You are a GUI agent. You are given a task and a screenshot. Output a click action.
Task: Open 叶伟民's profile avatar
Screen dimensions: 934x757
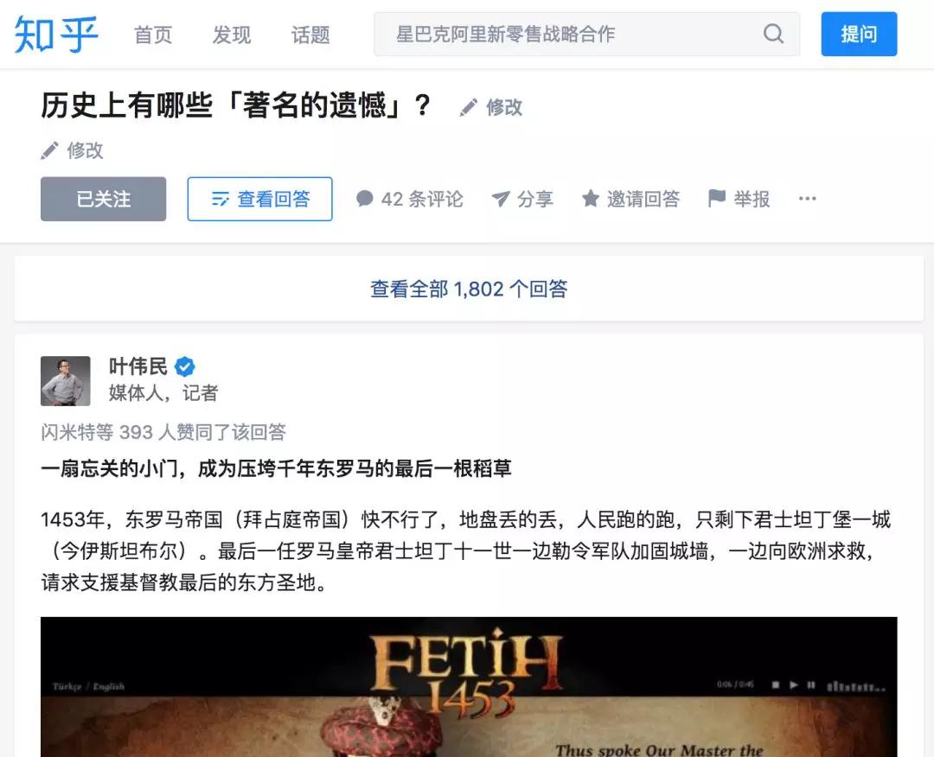66,381
